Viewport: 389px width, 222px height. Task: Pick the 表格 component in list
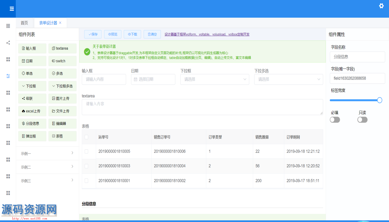pyautogui.click(x=63, y=136)
